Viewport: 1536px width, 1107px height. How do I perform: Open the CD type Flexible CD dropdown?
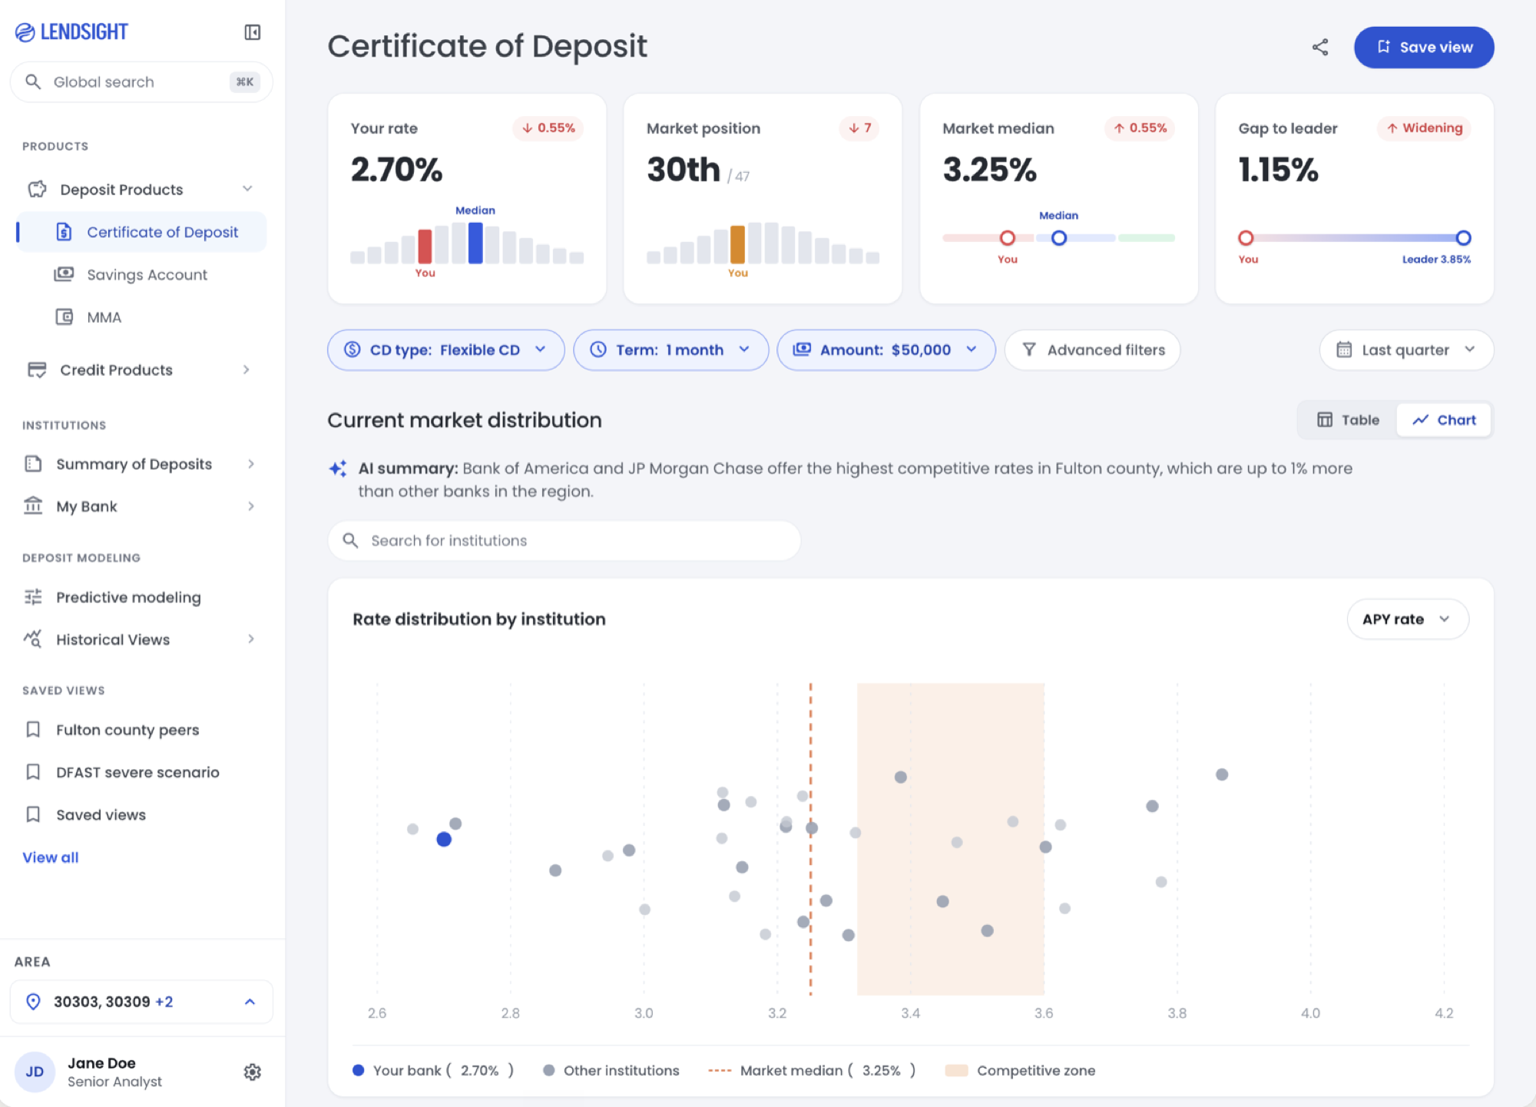(x=445, y=350)
